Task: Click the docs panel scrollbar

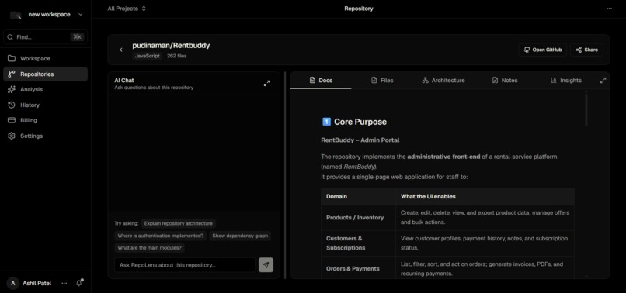Action: pyautogui.click(x=586, y=109)
